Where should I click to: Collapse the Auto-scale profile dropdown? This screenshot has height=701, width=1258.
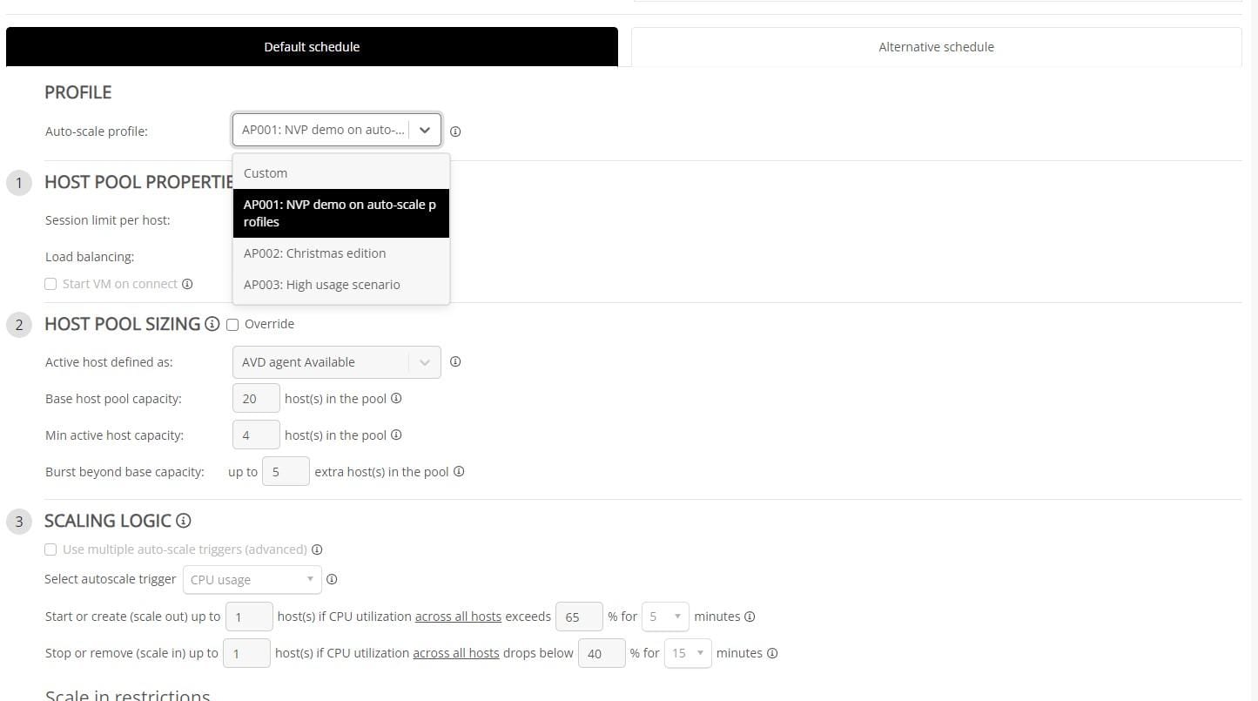pos(424,131)
